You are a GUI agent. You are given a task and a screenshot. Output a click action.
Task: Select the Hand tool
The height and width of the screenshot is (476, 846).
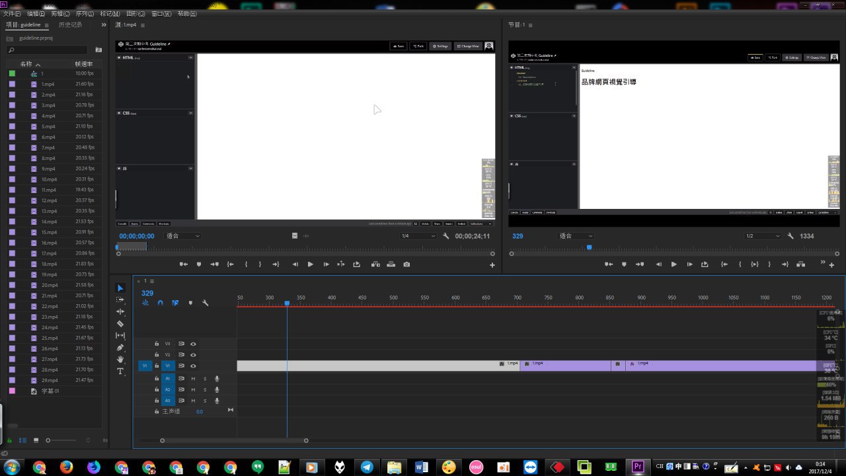[x=120, y=360]
